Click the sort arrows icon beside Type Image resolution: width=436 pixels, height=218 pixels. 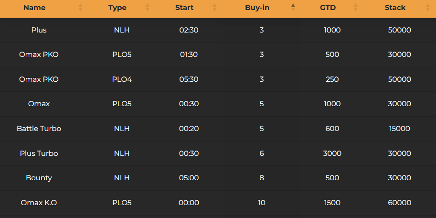[x=147, y=8]
